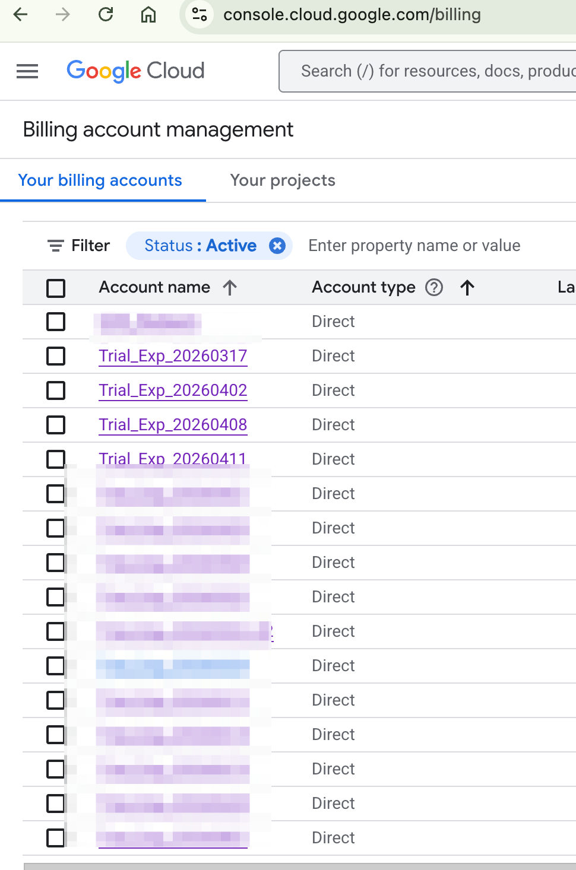Select Your billing accounts tab
The image size is (576, 870).
[x=100, y=180]
